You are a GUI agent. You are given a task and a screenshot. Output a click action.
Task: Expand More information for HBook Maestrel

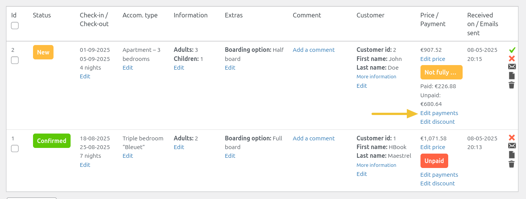coord(376,165)
